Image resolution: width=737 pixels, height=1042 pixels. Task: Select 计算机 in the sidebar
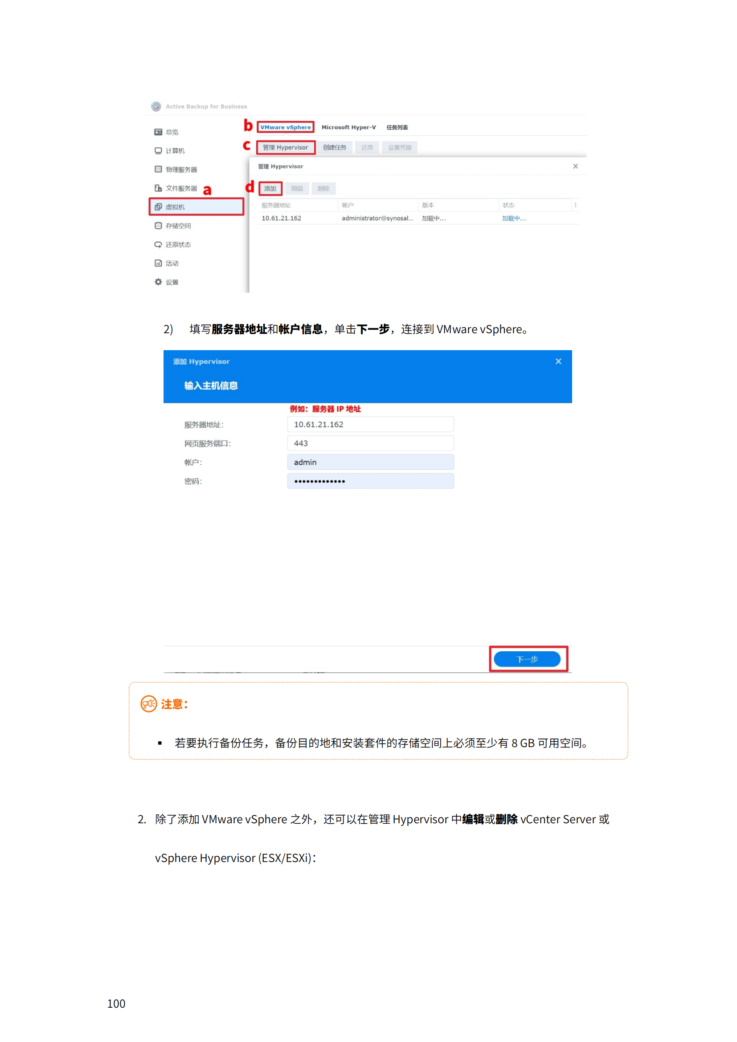pos(169,151)
